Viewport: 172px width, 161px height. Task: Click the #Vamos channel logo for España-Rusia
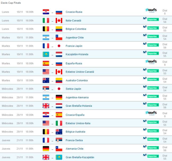pyautogui.click(x=151, y=62)
